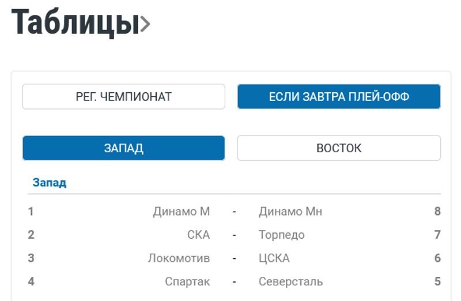
Task: Open Локомотив team page
Action: click(x=179, y=258)
